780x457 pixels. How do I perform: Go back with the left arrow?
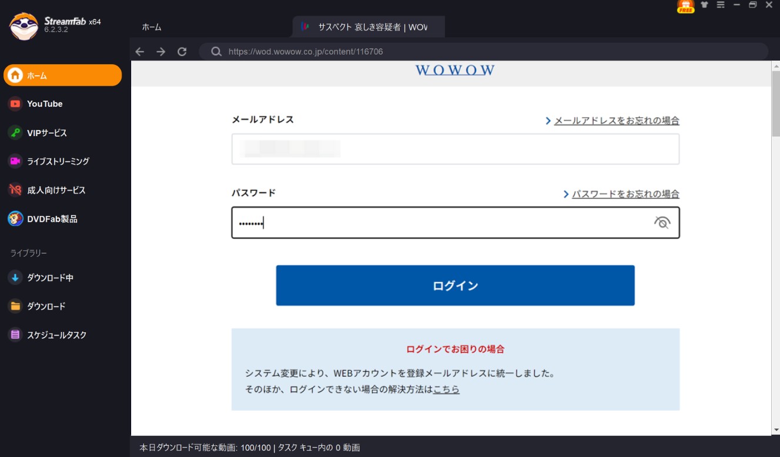tap(139, 52)
